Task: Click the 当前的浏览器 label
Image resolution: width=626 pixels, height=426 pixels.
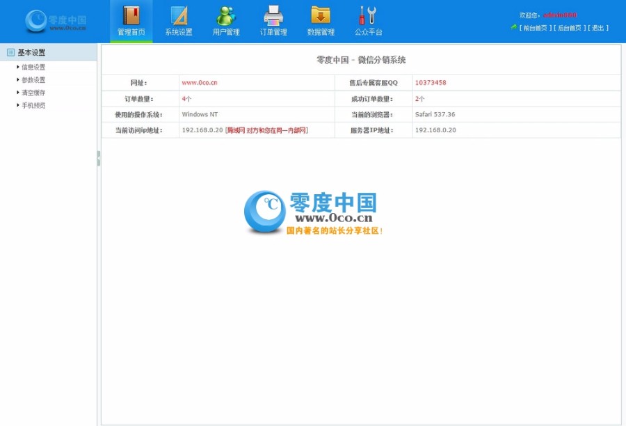Action: pos(372,115)
